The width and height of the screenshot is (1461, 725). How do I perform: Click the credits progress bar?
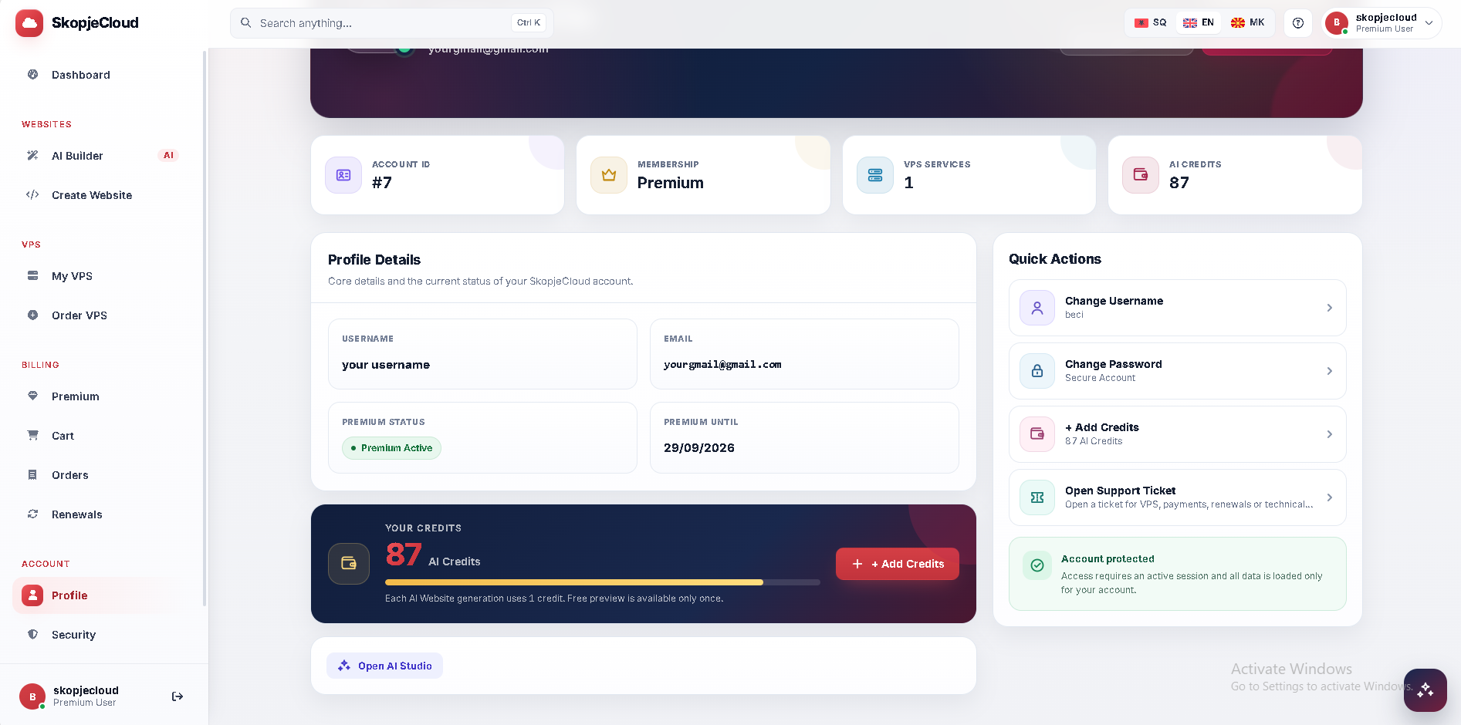[603, 582]
